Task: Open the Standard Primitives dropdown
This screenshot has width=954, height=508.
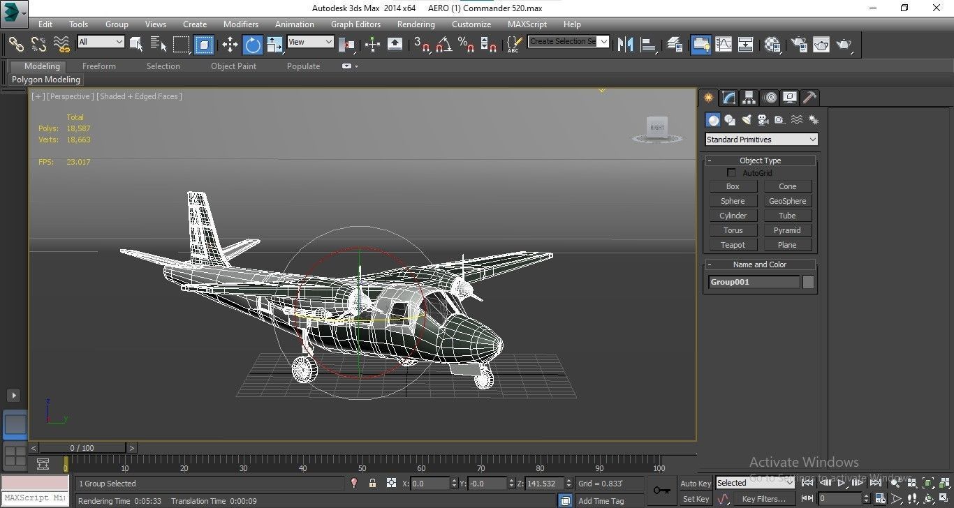Action: point(761,140)
